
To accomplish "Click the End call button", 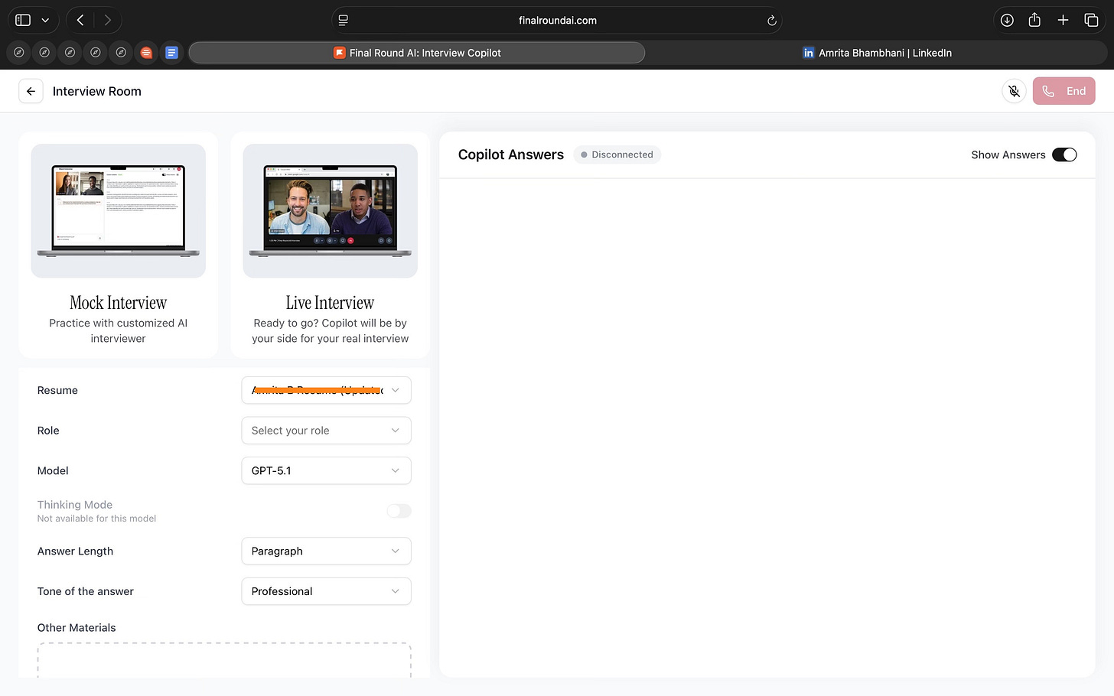I will pos(1064,91).
